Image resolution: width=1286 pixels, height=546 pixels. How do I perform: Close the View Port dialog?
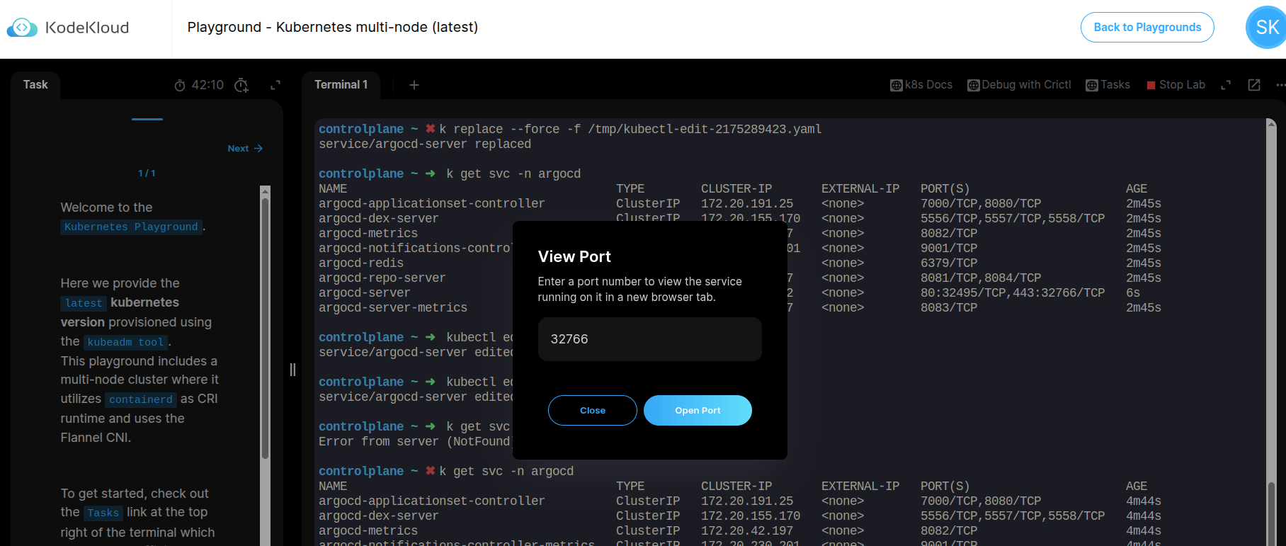point(593,411)
